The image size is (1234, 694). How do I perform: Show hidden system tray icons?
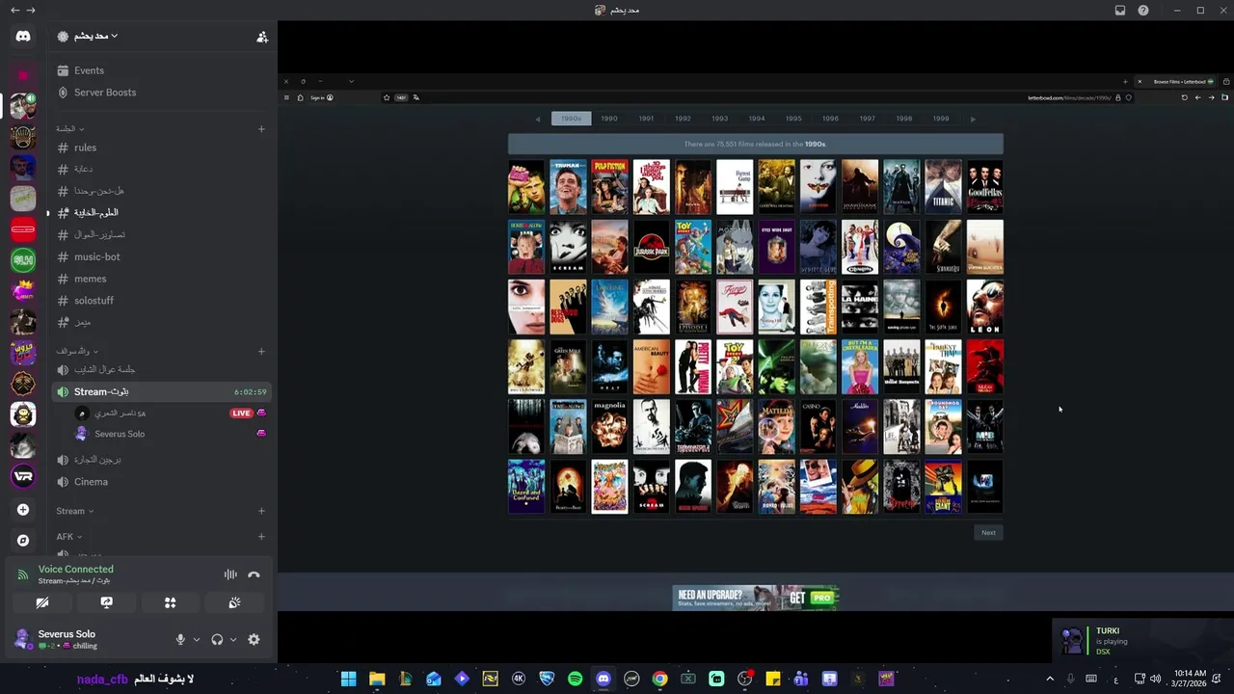[1050, 679]
